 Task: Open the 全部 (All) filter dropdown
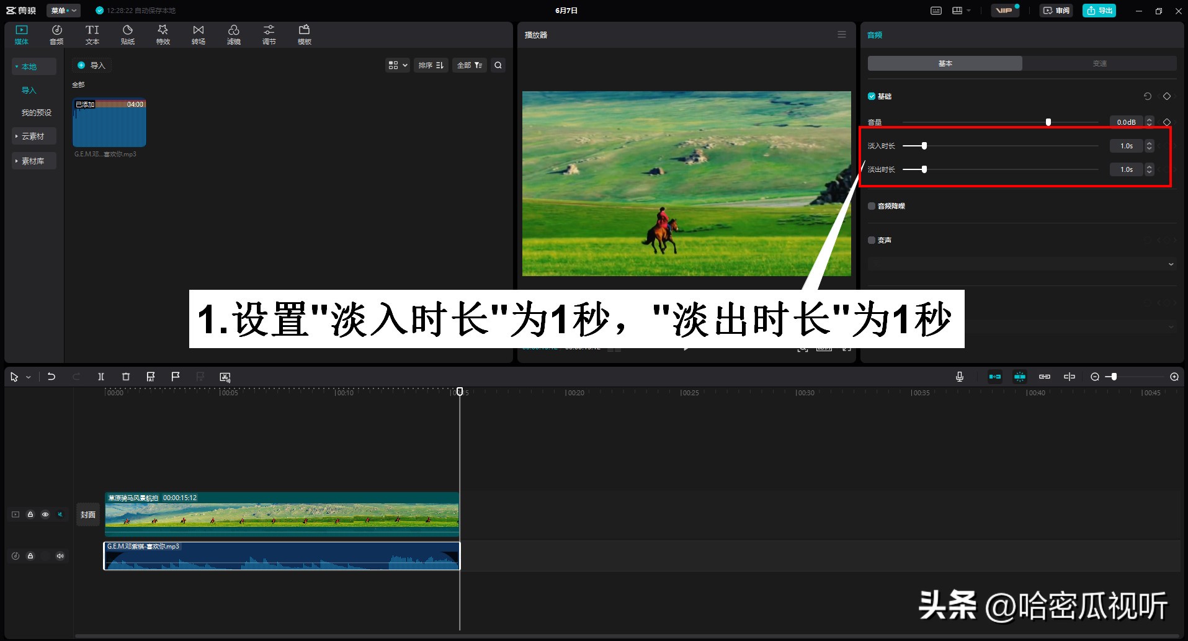469,65
